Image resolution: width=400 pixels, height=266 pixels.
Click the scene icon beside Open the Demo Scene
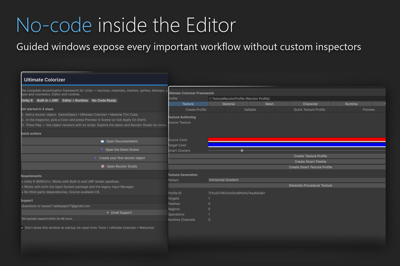point(102,150)
